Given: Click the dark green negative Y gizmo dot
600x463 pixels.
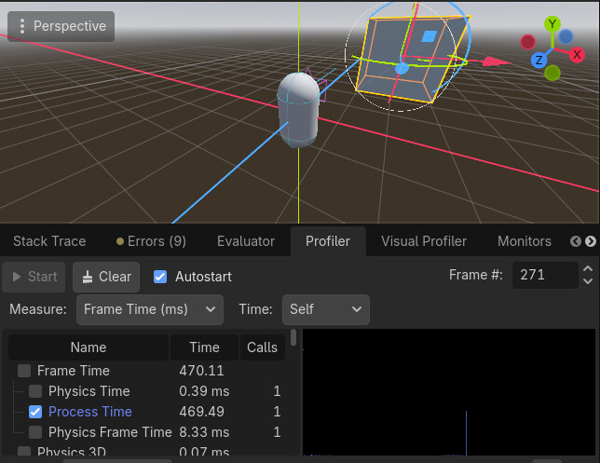Looking at the screenshot, I should coord(552,73).
